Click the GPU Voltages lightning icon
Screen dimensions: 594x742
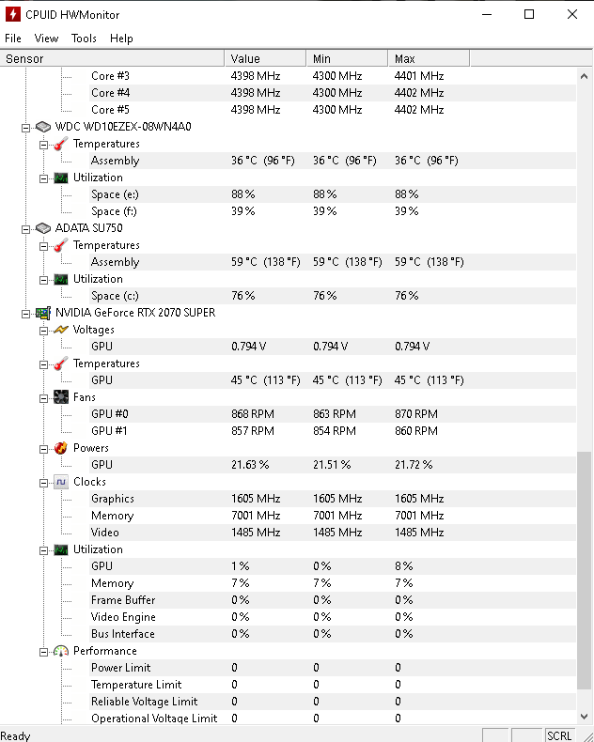pyautogui.click(x=60, y=330)
